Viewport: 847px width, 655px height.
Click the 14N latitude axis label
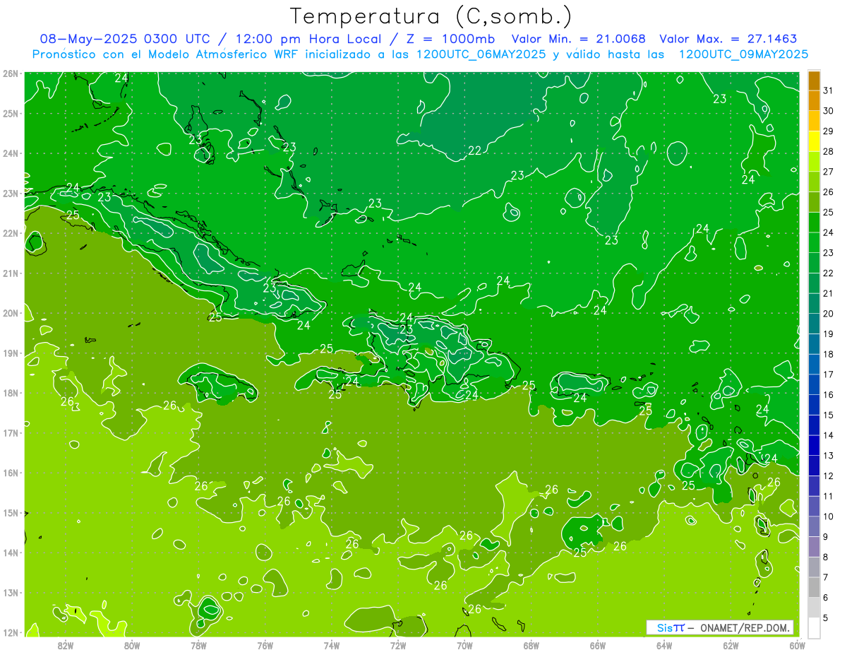point(11,553)
